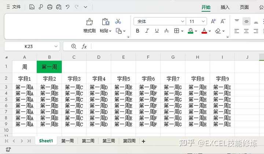Screen dimensions: 264x154
Task: Toggle right text alignment
Action: click(x=256, y=31)
